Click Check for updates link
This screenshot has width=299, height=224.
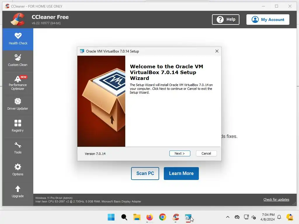point(276,199)
